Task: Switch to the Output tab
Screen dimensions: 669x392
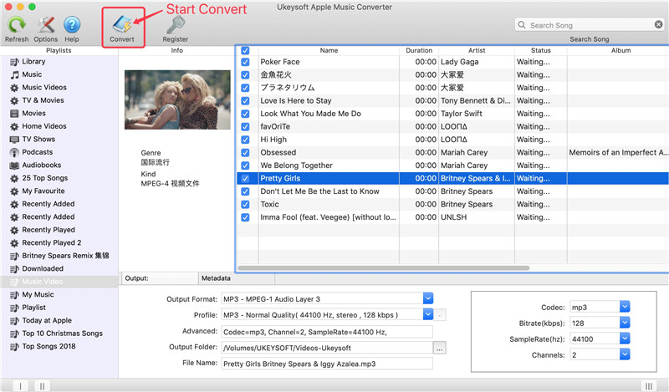Action: tap(160, 278)
